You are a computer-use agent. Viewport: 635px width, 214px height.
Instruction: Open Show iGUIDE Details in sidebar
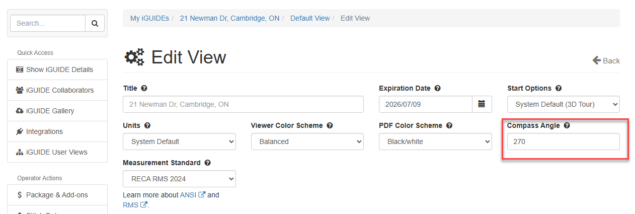click(57, 69)
